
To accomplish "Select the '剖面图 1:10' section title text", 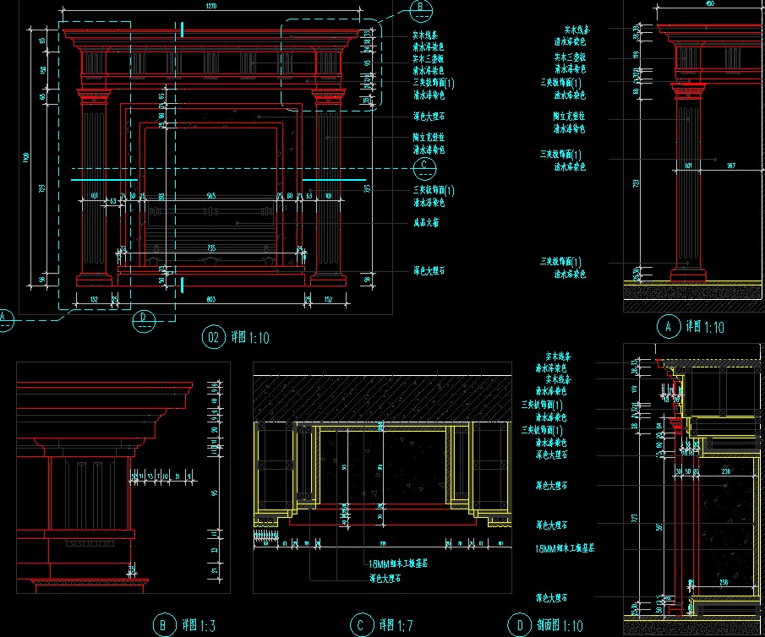I will [x=560, y=625].
